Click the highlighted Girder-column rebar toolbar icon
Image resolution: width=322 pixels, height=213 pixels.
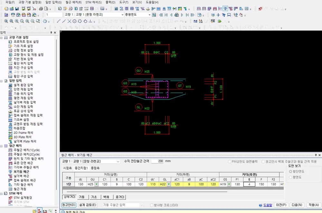click(225, 9)
